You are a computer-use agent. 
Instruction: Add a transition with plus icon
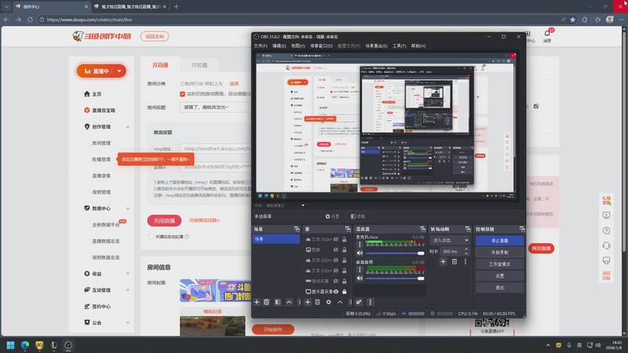(443, 262)
